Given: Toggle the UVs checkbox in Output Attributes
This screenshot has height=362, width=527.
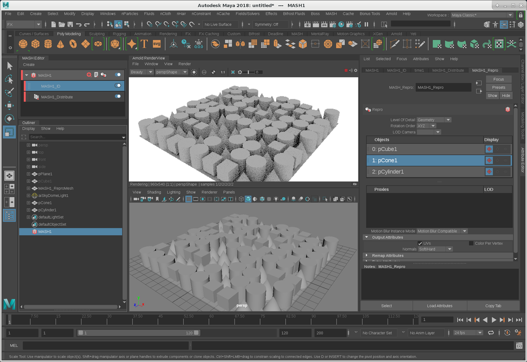Looking at the screenshot, I should (x=420, y=243).
